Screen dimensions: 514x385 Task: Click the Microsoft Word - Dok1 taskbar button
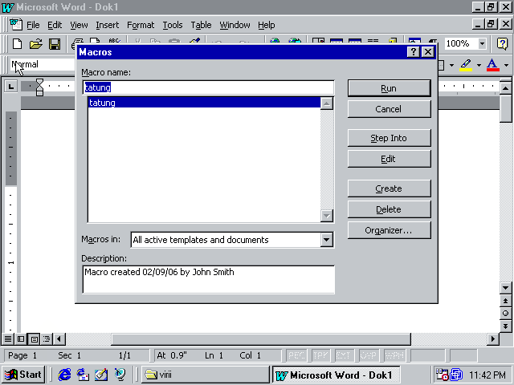click(x=336, y=375)
